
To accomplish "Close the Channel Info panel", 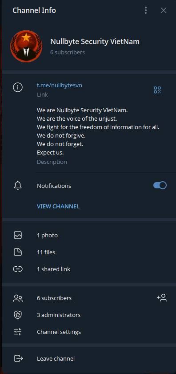I will click(164, 10).
